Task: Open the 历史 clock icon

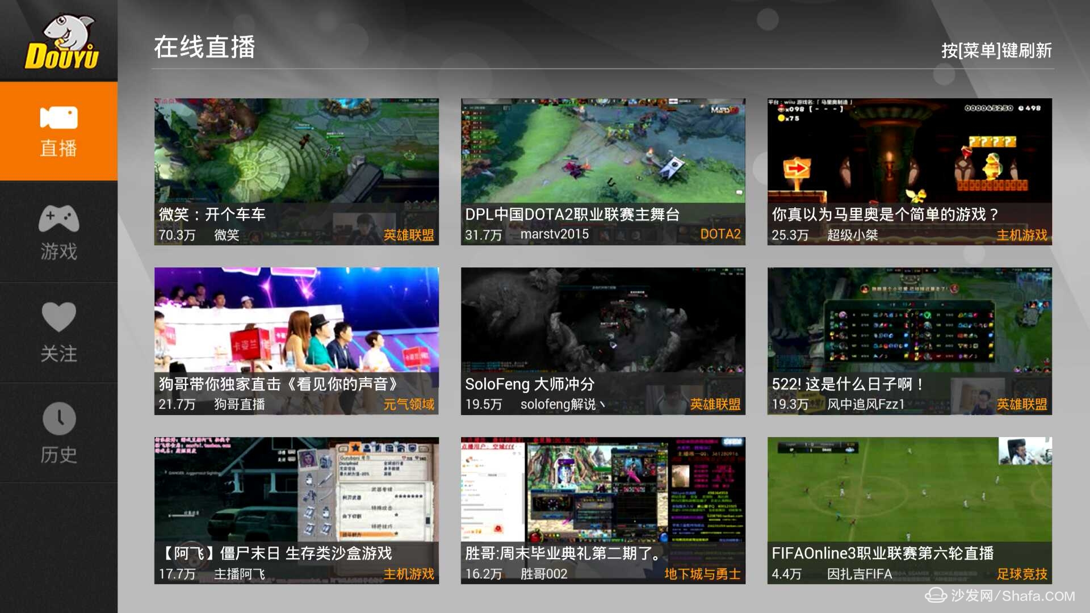Action: click(x=58, y=419)
